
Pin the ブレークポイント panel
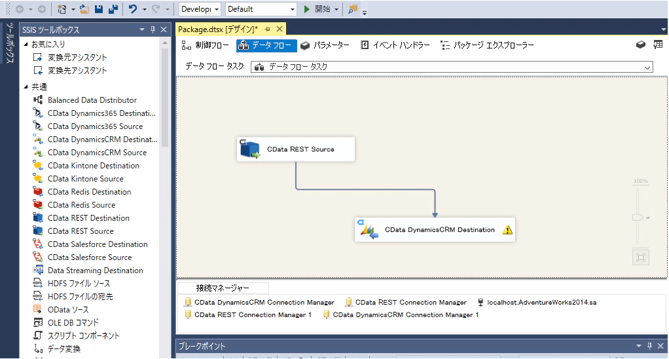point(649,346)
